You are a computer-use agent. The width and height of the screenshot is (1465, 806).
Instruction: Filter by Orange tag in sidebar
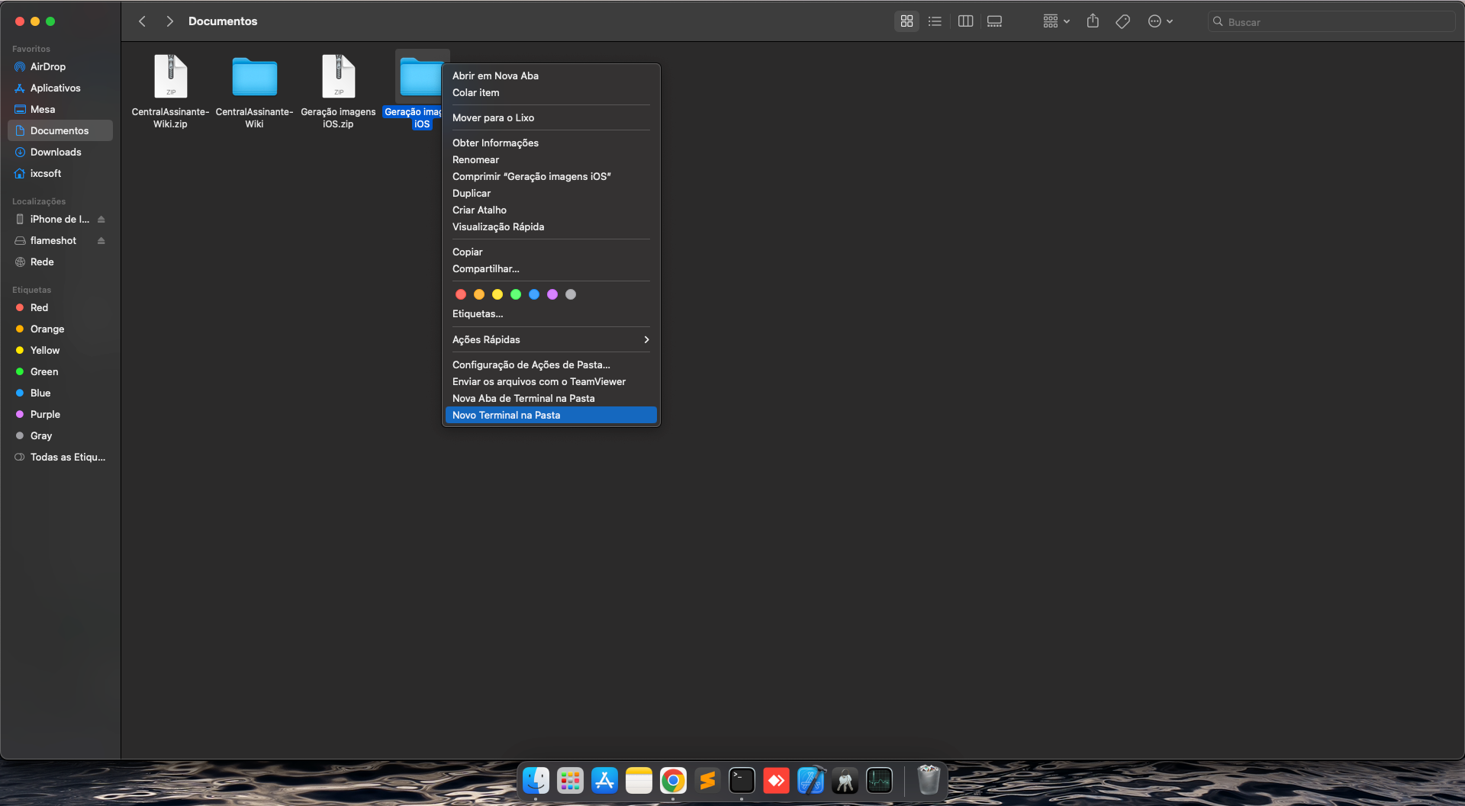point(60,329)
